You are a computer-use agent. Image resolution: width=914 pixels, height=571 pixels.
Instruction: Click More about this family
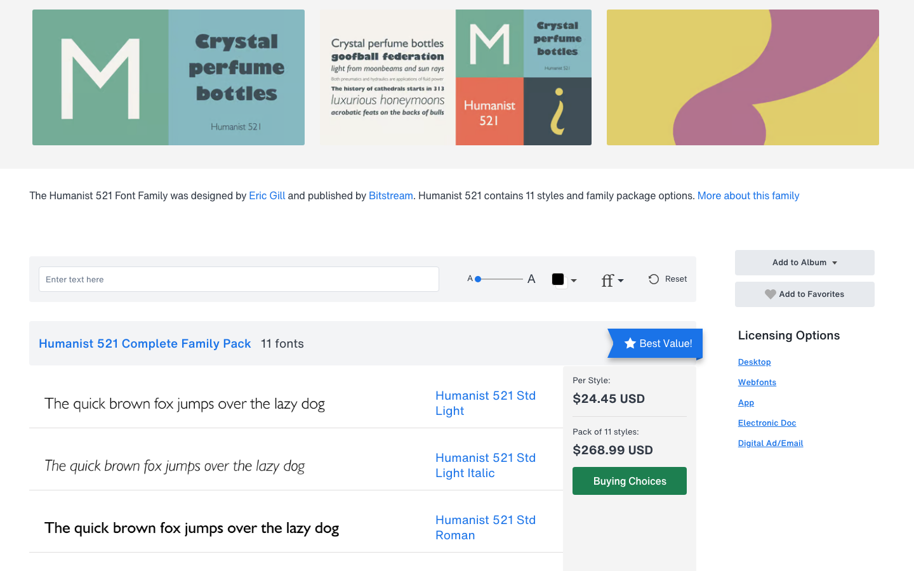748,195
